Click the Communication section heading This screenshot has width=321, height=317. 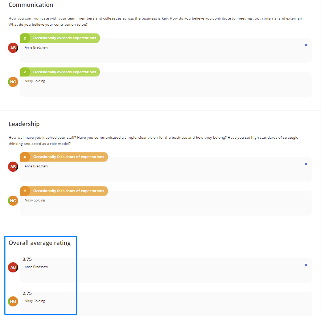(31, 5)
